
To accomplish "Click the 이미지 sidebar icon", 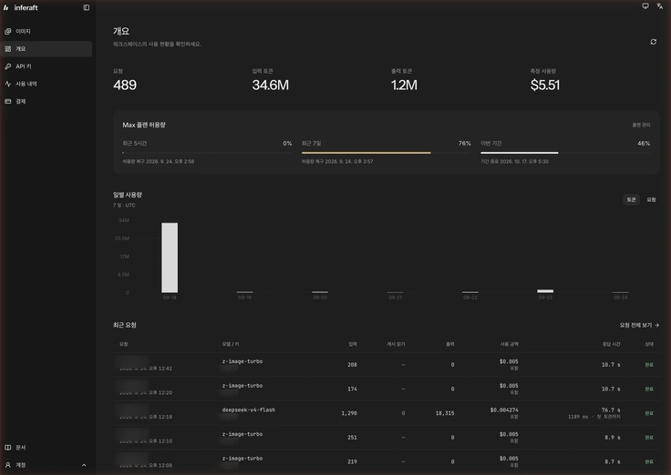I will [7, 31].
